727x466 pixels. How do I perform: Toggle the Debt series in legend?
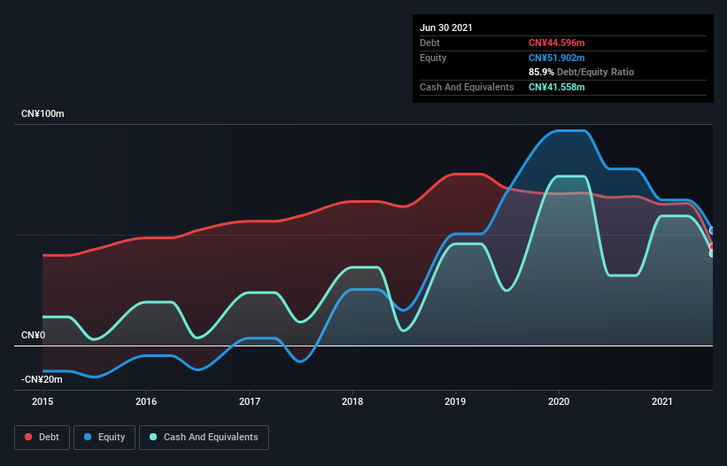[43, 438]
